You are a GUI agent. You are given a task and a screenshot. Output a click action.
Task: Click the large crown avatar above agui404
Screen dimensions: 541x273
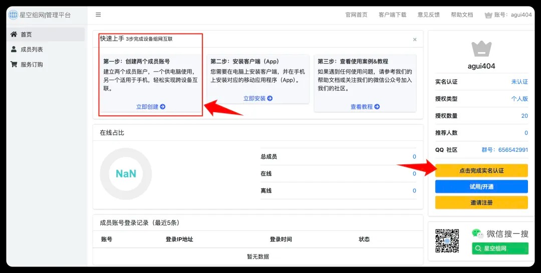point(481,49)
